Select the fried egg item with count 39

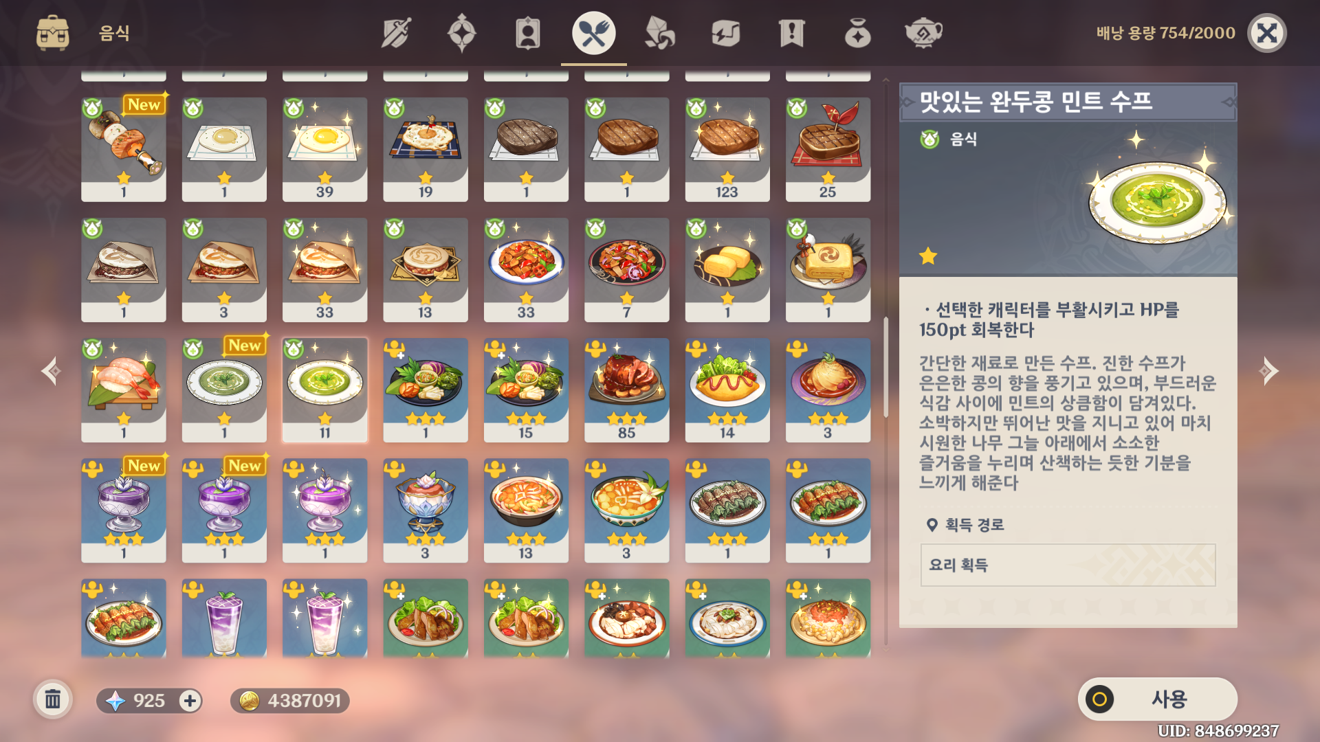(x=324, y=149)
